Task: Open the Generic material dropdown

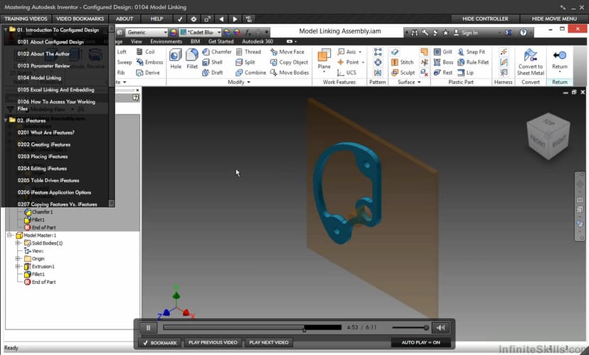Action: [146, 32]
